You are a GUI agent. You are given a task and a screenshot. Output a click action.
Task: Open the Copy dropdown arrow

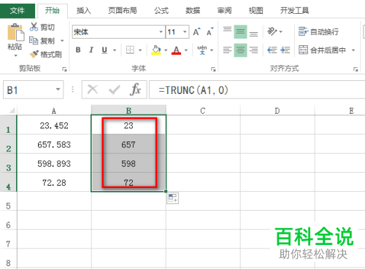(62, 41)
